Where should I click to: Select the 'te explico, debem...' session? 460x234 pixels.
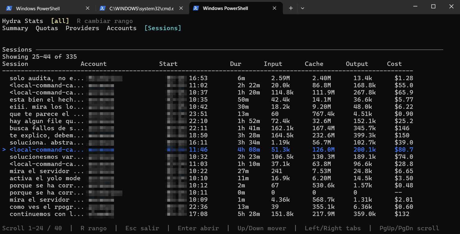point(208,135)
